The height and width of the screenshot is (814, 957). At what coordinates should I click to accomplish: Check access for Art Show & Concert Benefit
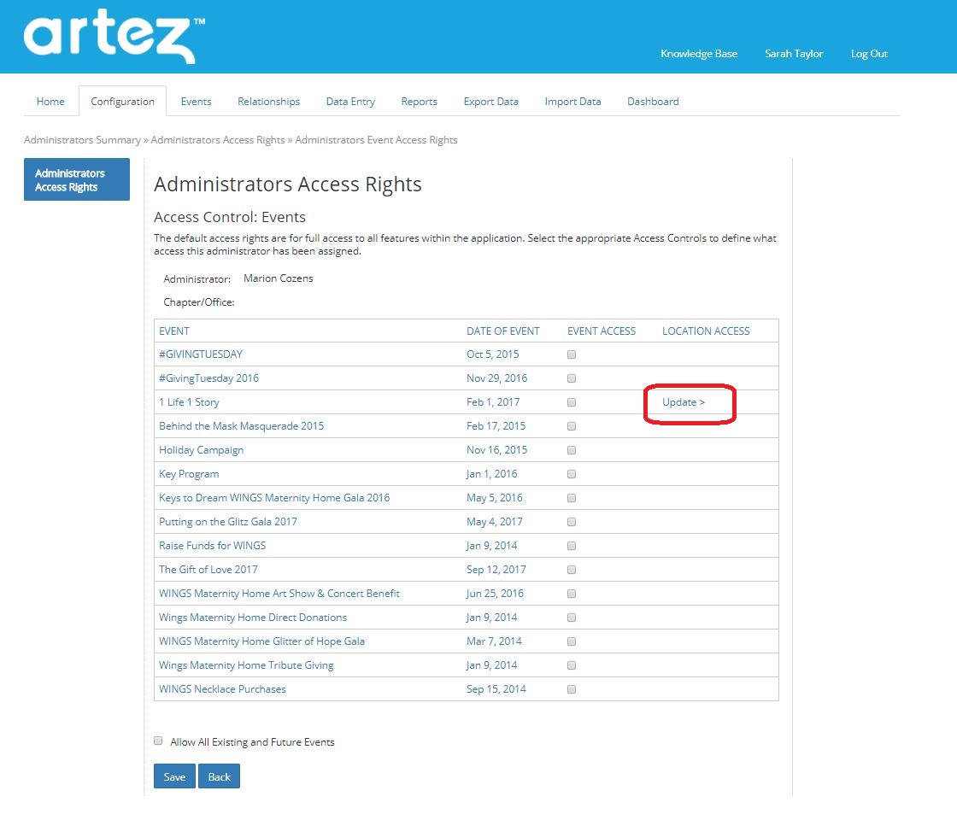click(572, 593)
